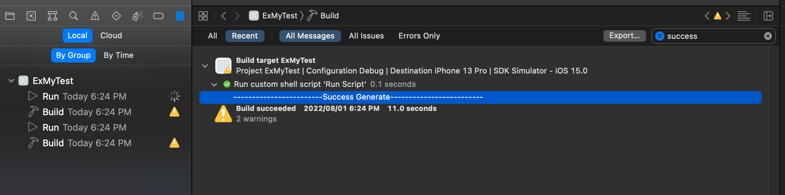785x195 pixels.
Task: Collapse the ExMyTest project group
Action: (11, 81)
